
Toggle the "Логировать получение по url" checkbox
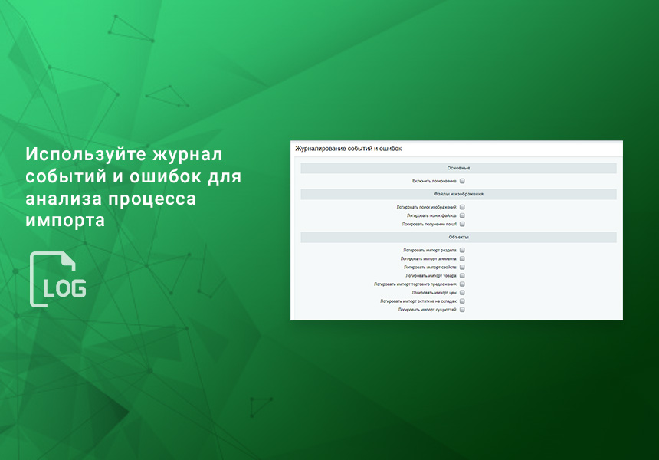click(462, 225)
